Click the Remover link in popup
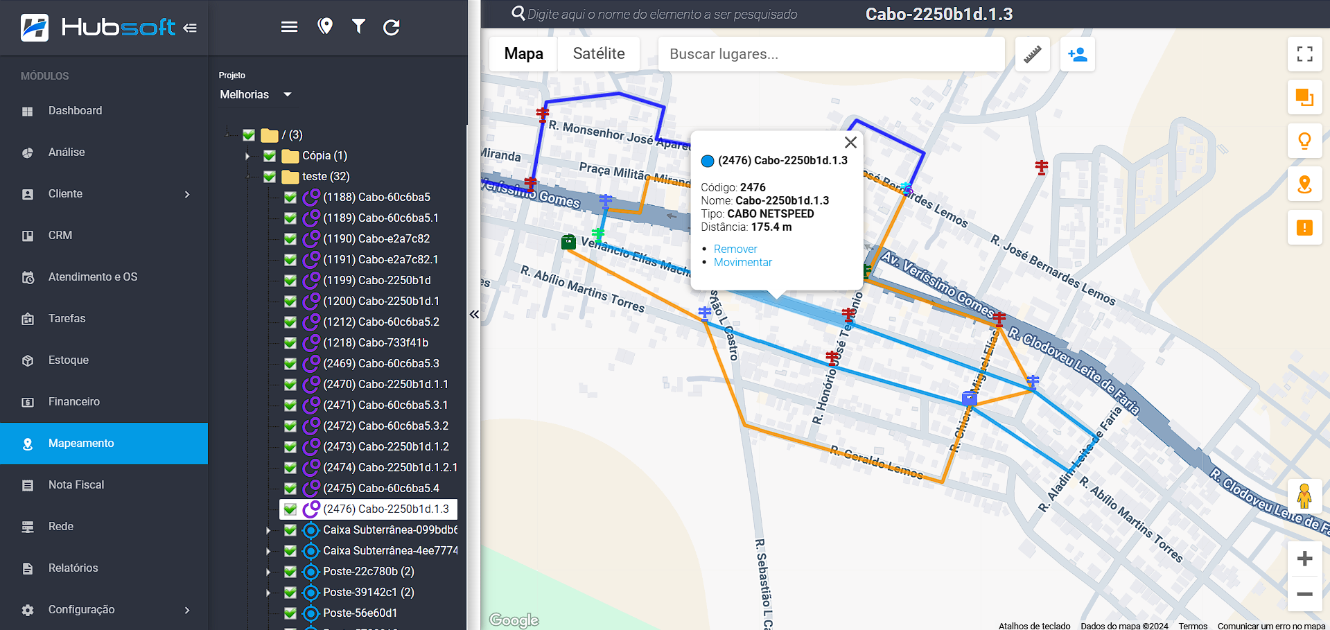The height and width of the screenshot is (630, 1330). [735, 249]
